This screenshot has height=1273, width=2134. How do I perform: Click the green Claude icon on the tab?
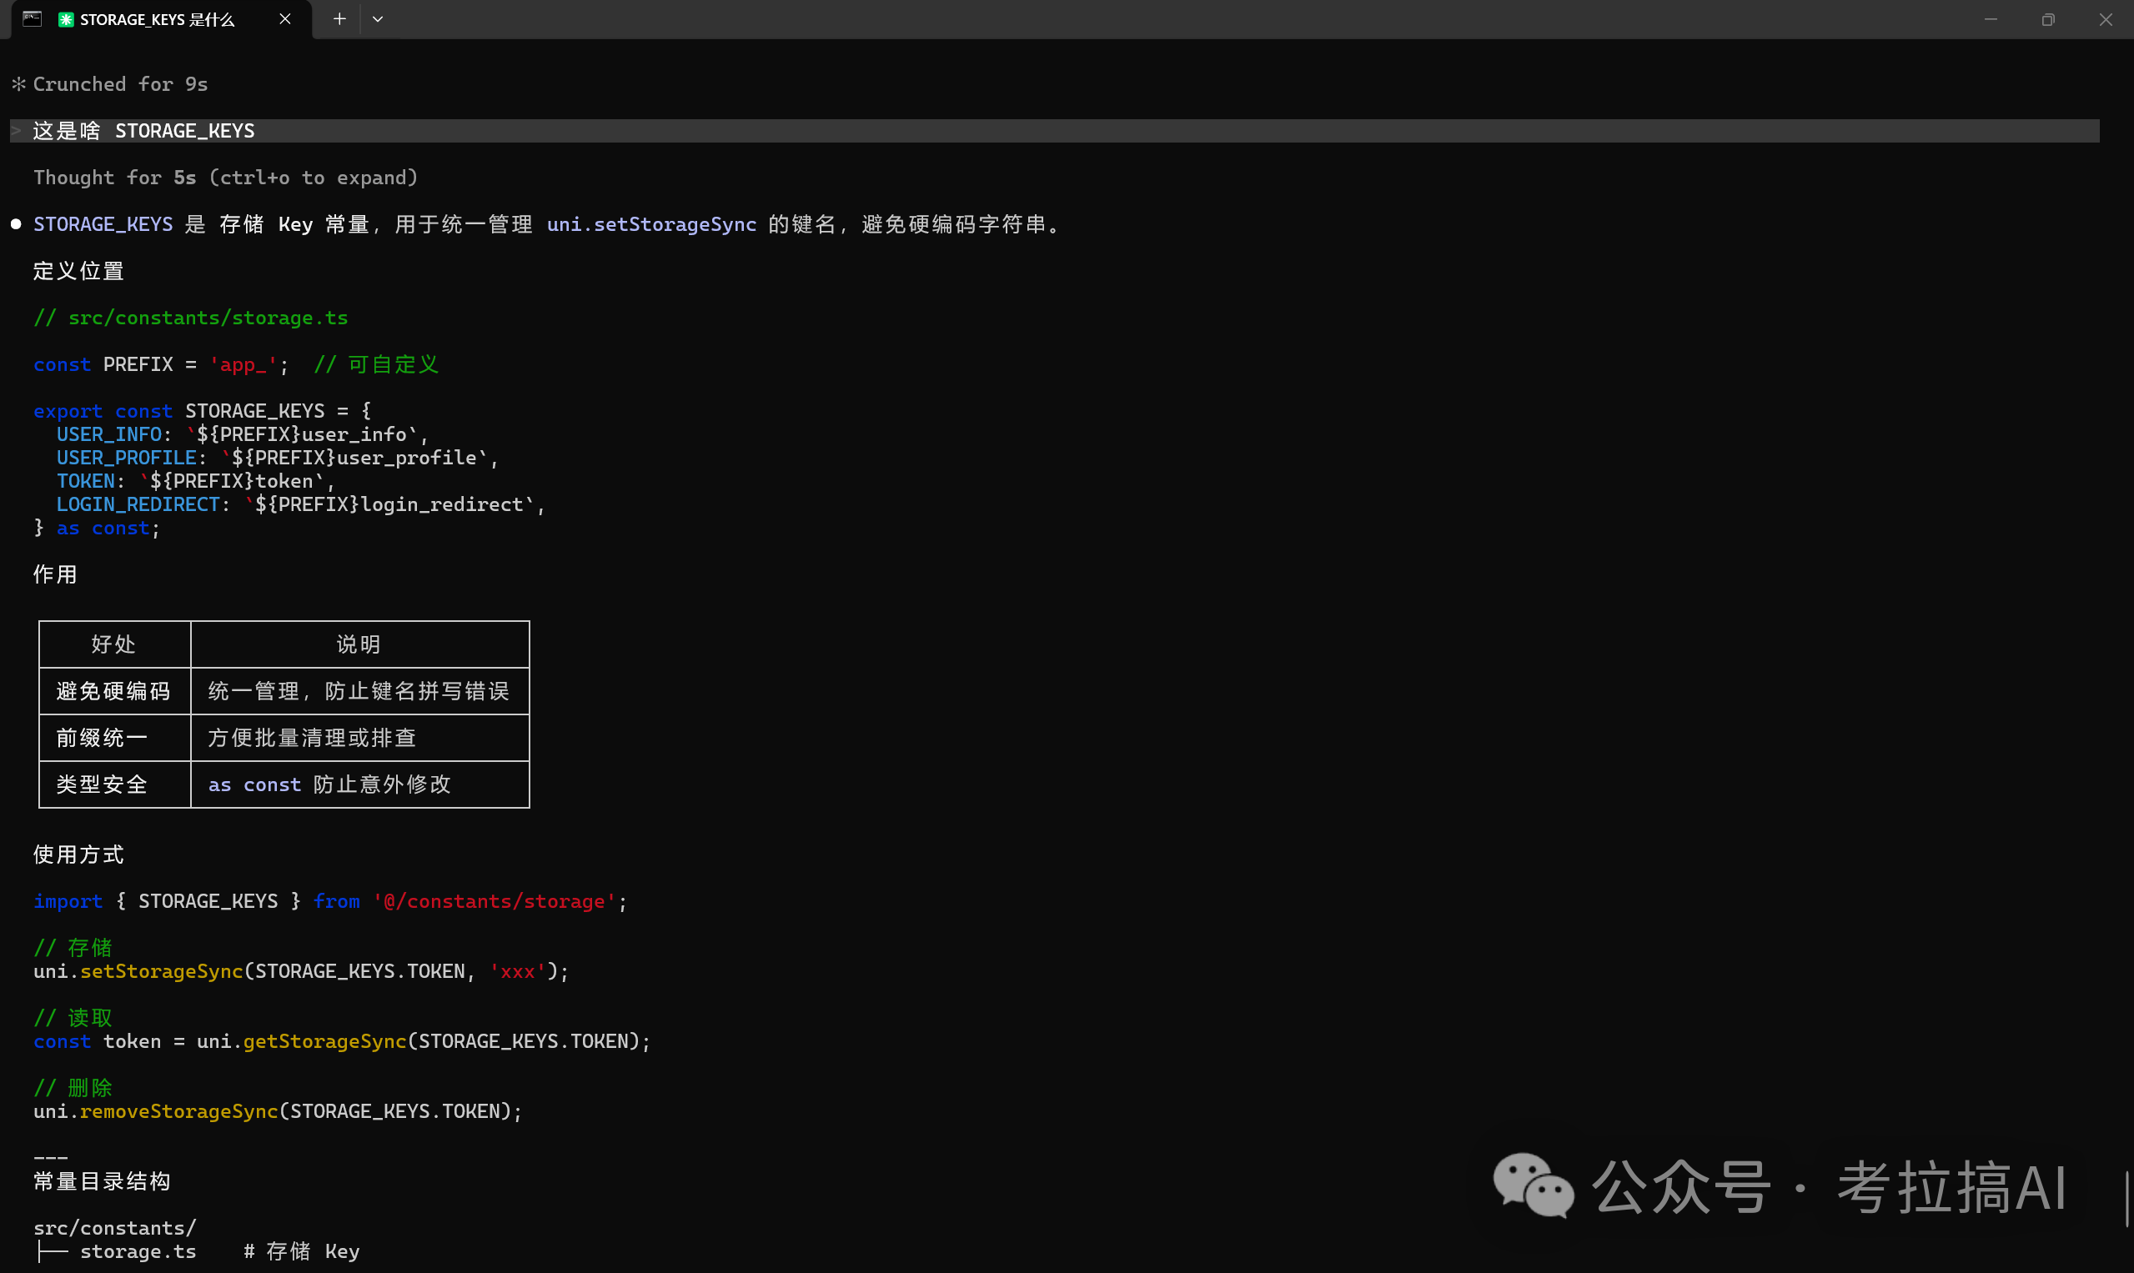pos(66,20)
